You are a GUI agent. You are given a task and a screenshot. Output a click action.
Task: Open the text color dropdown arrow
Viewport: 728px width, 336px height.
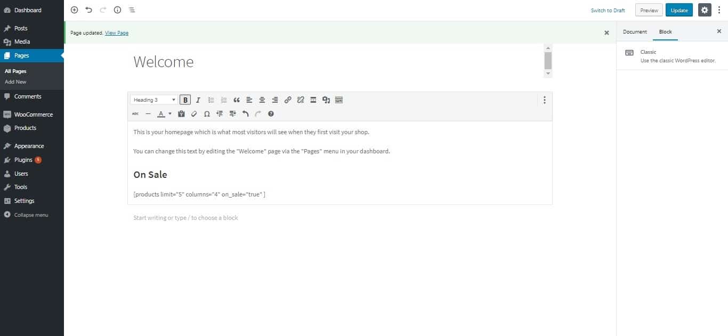click(170, 113)
